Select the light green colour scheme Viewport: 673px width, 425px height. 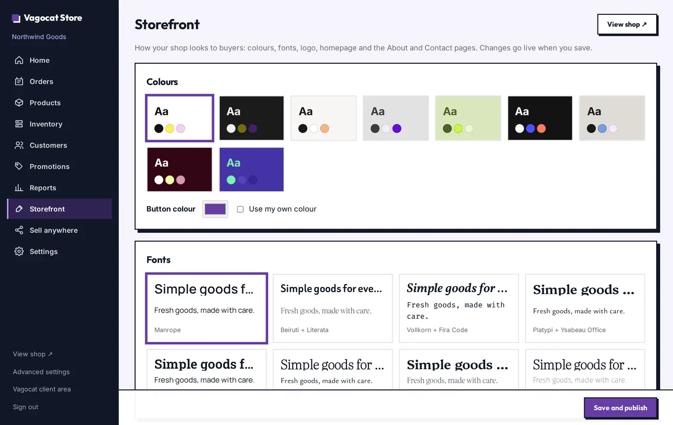468,118
